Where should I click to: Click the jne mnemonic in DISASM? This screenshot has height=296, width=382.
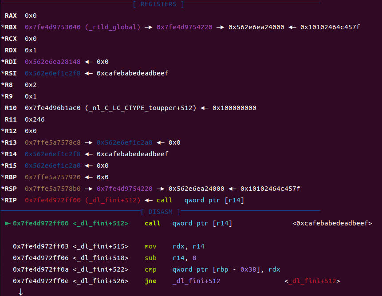coord(150,281)
